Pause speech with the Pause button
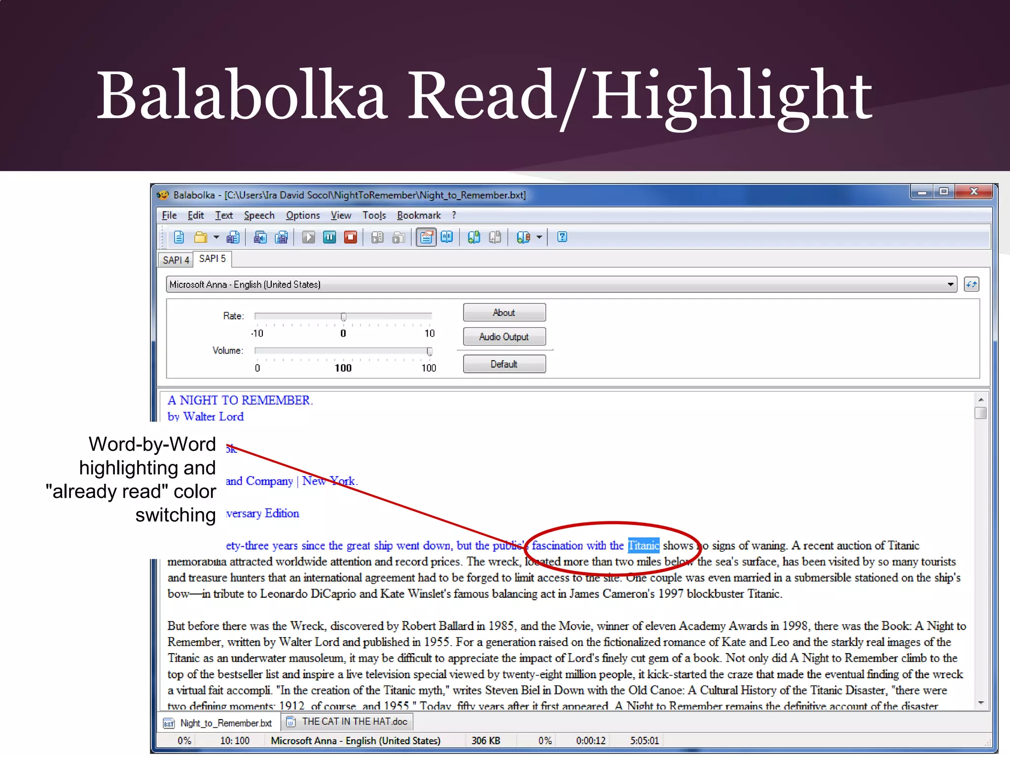 click(329, 238)
